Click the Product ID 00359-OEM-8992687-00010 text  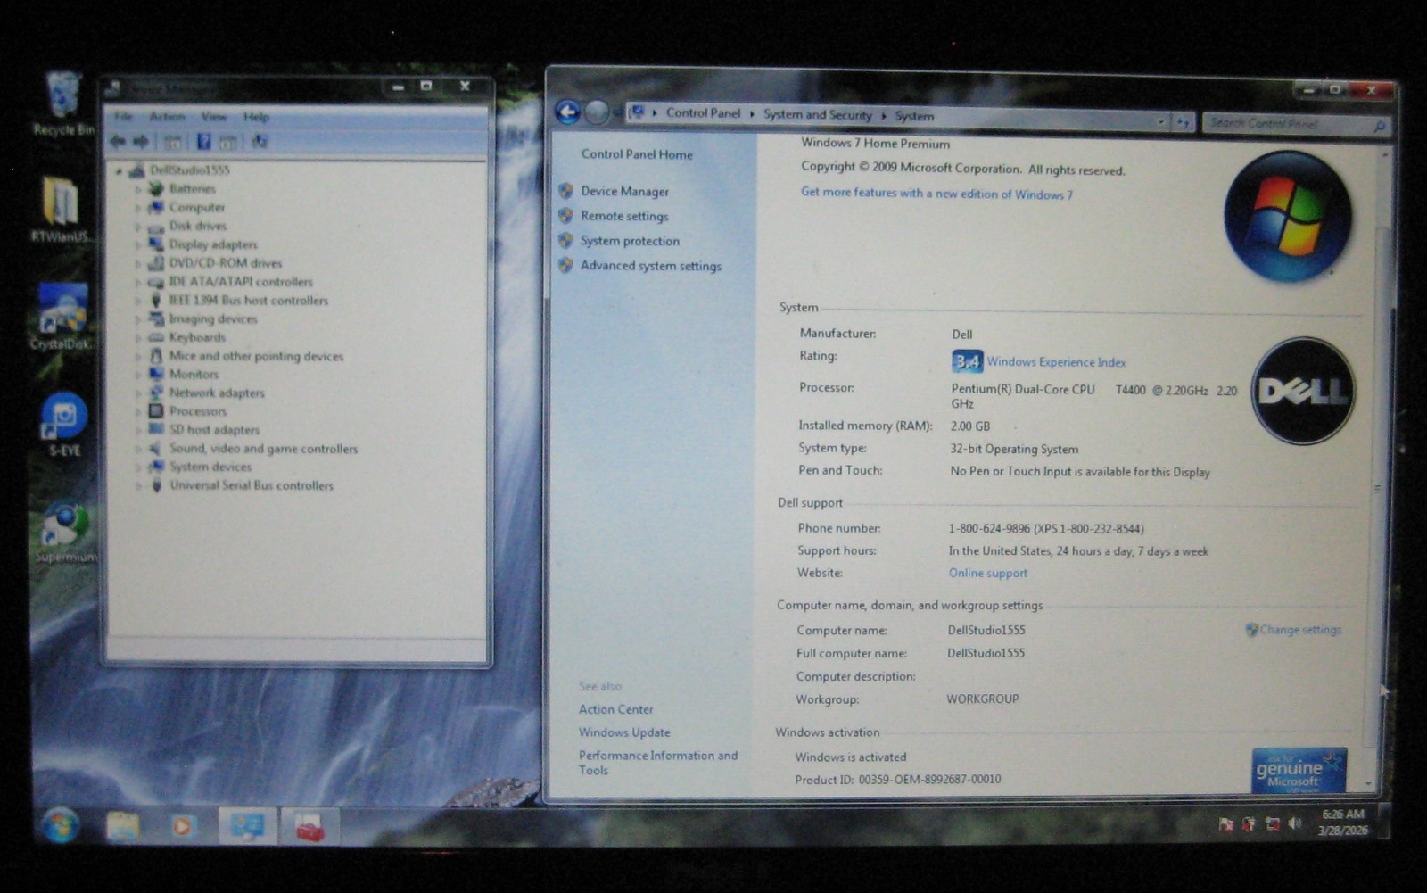(x=898, y=779)
